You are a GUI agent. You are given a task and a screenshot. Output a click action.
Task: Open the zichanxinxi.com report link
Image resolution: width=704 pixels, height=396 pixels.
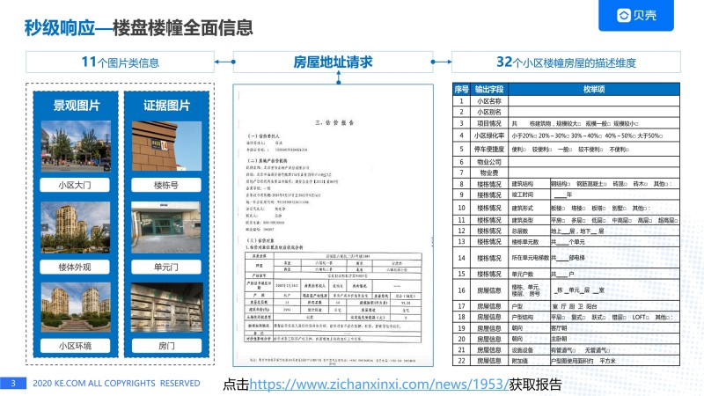point(379,385)
